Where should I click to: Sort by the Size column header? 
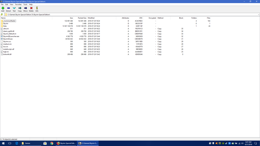pyautogui.click(x=63, y=18)
